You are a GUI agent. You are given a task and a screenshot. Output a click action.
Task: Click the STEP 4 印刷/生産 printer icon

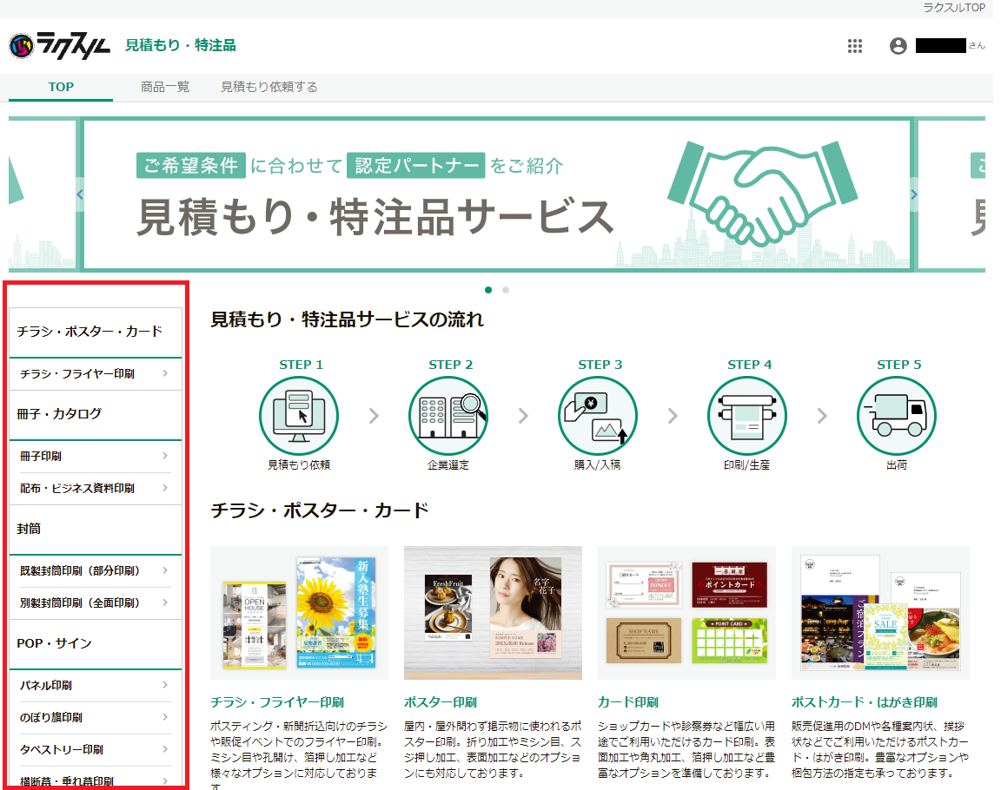[x=747, y=416]
